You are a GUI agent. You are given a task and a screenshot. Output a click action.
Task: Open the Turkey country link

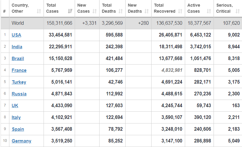point(19,82)
